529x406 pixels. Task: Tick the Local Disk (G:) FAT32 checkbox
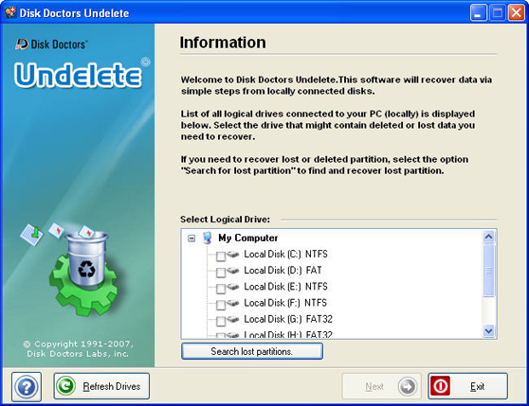pos(221,321)
